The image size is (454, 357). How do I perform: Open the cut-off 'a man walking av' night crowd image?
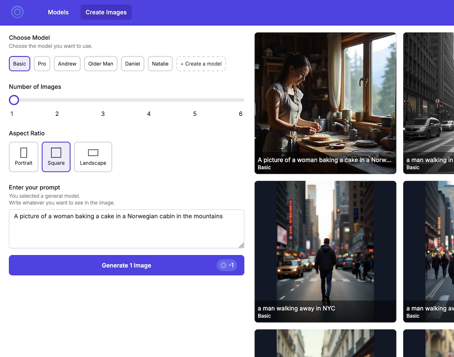[429, 252]
